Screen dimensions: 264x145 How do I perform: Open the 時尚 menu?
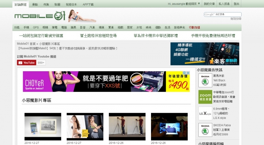point(148,27)
